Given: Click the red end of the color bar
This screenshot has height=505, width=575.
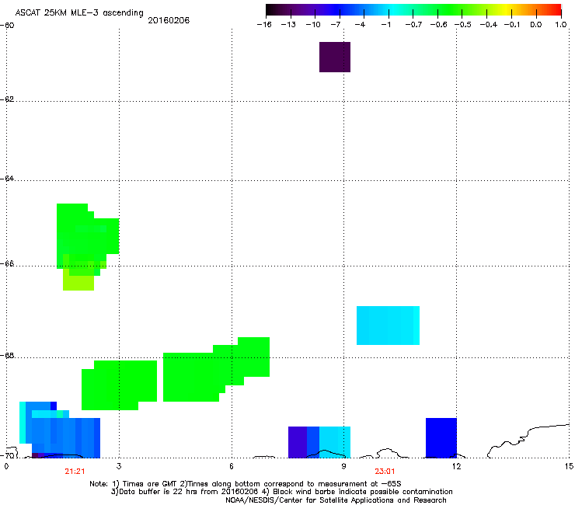Looking at the screenshot, I should [555, 10].
